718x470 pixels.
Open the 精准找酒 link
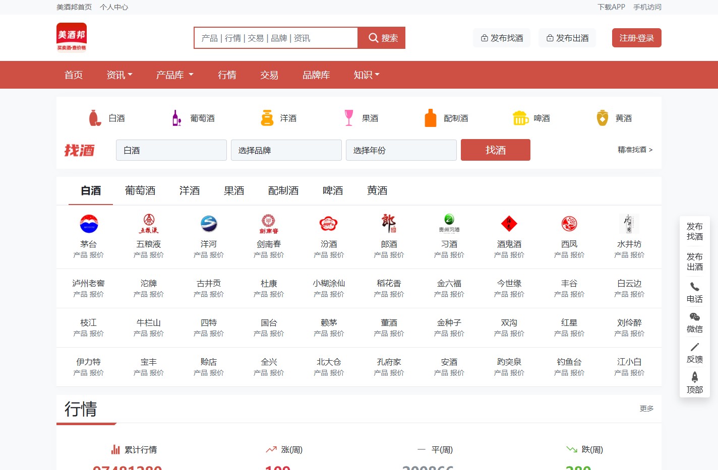point(635,150)
